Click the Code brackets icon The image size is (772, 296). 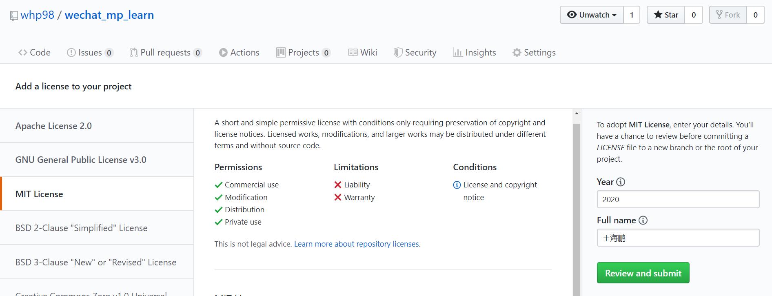(23, 52)
